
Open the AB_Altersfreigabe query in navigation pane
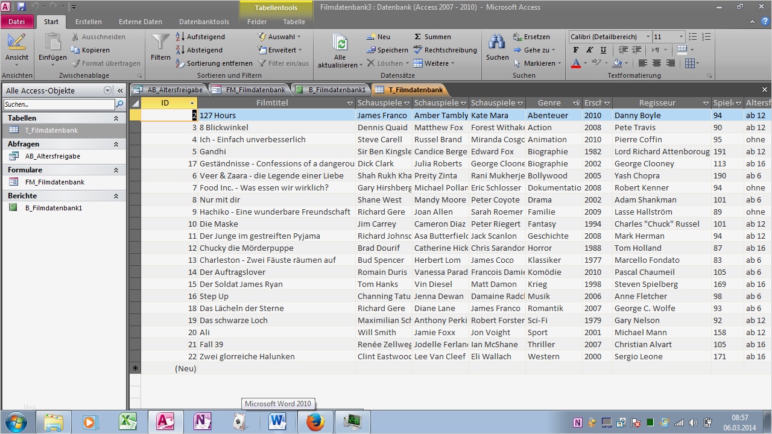coord(52,156)
